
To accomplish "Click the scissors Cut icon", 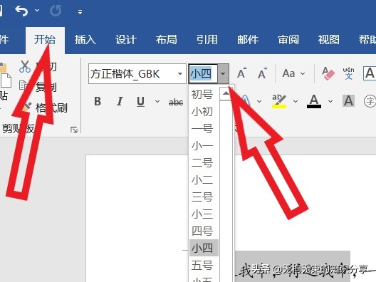I will click(x=25, y=66).
